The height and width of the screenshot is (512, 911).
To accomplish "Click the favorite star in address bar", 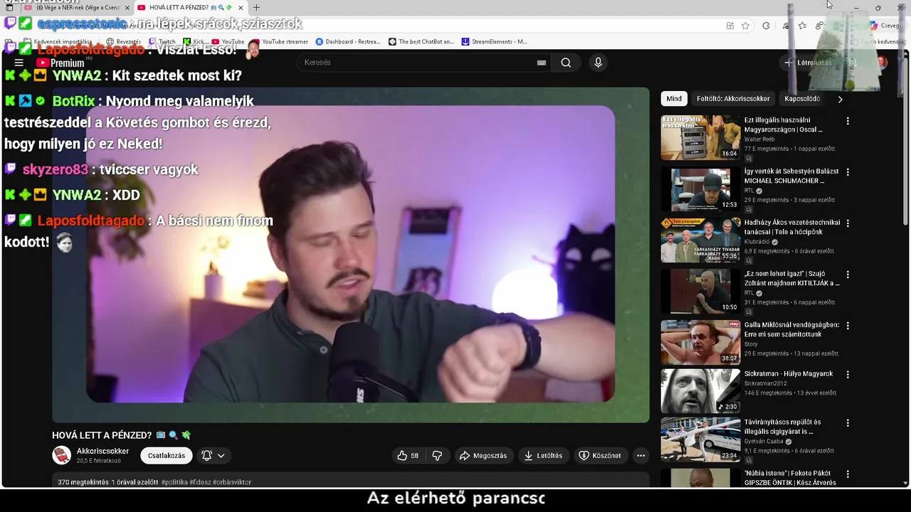I will (x=745, y=26).
